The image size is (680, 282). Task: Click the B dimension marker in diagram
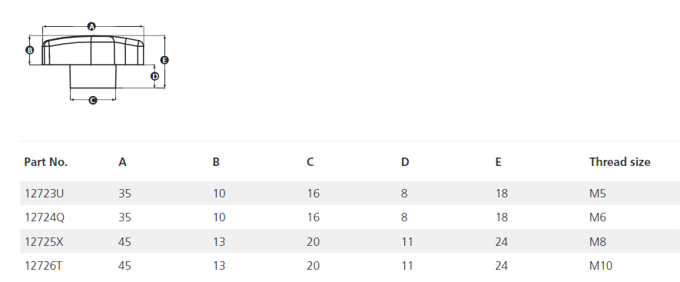(29, 50)
